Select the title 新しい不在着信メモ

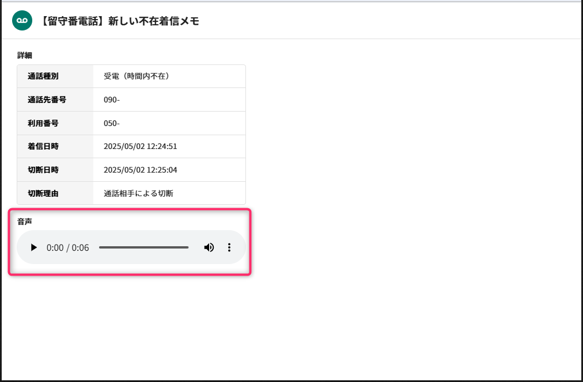tap(154, 21)
